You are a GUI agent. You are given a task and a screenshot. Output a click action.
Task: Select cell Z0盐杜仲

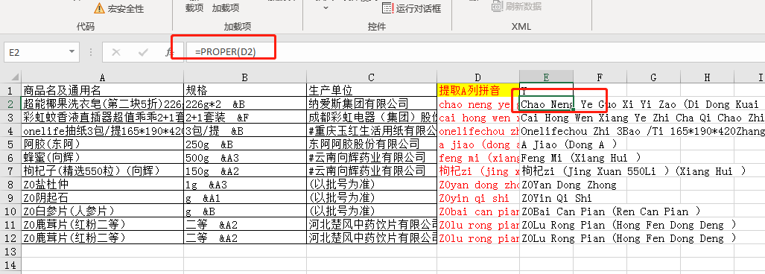click(103, 185)
